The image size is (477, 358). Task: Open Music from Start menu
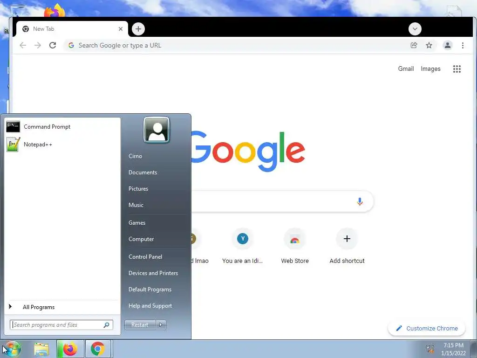(136, 205)
